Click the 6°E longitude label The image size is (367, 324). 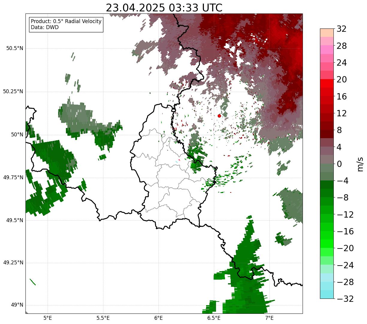[158, 318]
